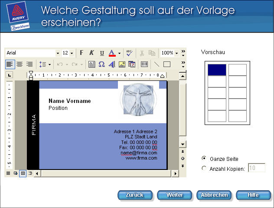Image resolution: width=274 pixels, height=208 pixels.
Task: Open the redo history dropdown arrow
Action: [x=82, y=64]
